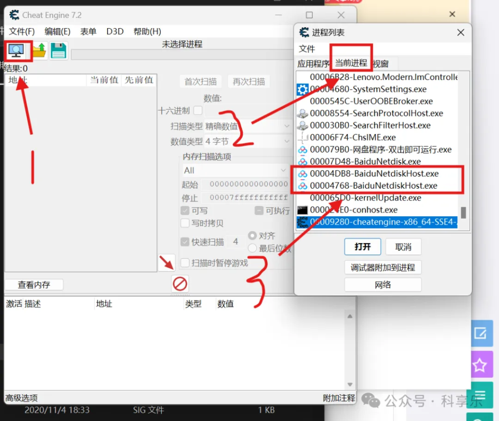Click the gear icon beside SystemSettings.exe
This screenshot has width=499, height=421.
coord(302,90)
